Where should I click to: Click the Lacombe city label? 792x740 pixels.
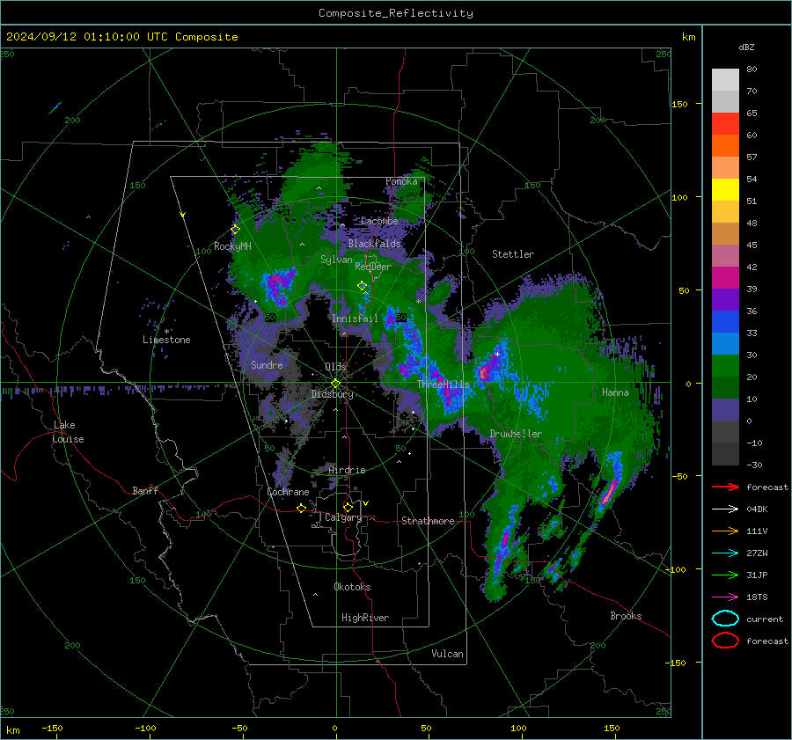pyautogui.click(x=379, y=221)
